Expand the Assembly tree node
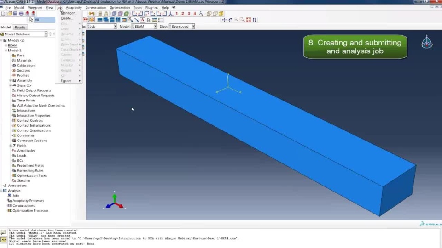 [x=11, y=80]
